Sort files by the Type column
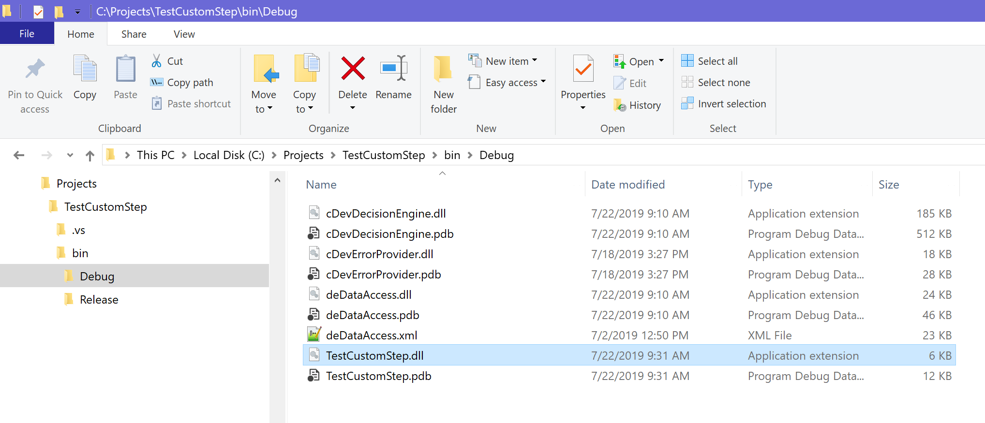The image size is (985, 423). point(760,185)
